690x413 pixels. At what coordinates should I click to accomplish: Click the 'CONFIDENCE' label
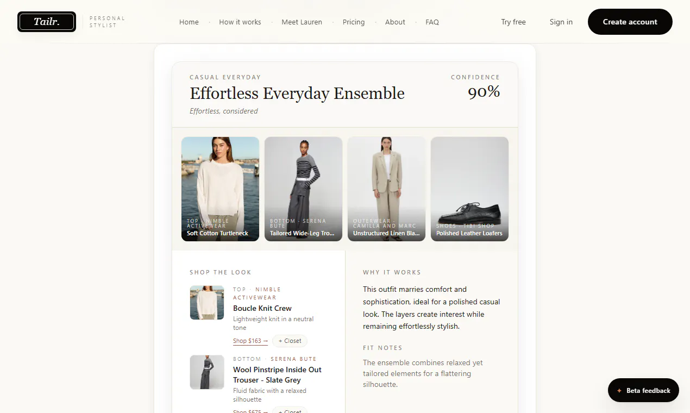click(475, 77)
